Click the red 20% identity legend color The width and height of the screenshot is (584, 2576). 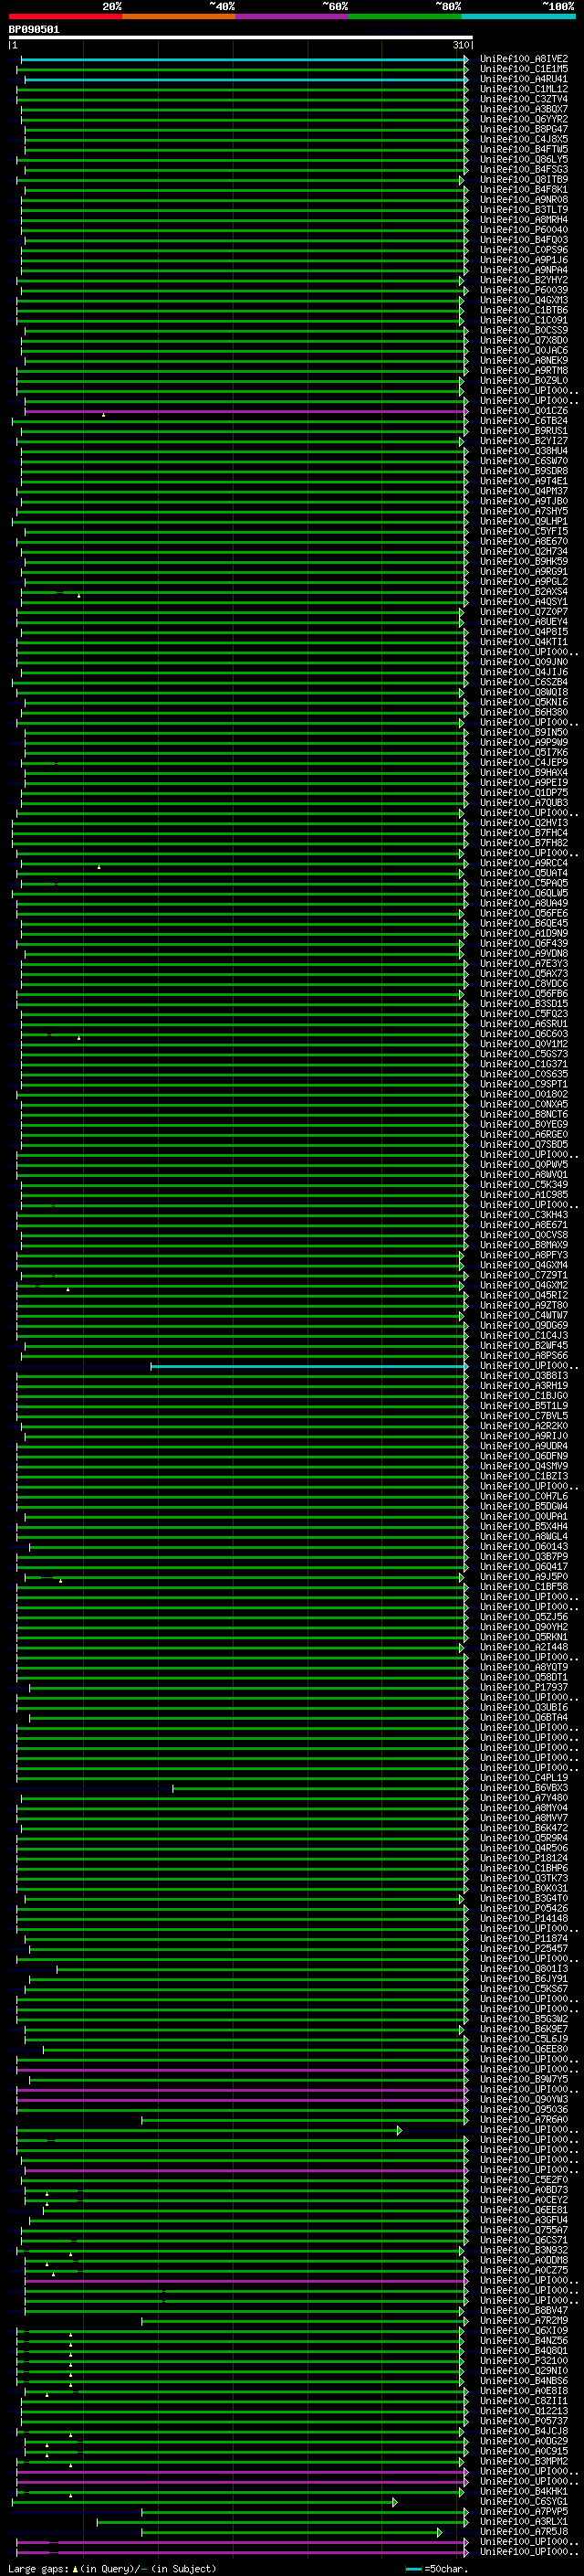click(x=65, y=16)
